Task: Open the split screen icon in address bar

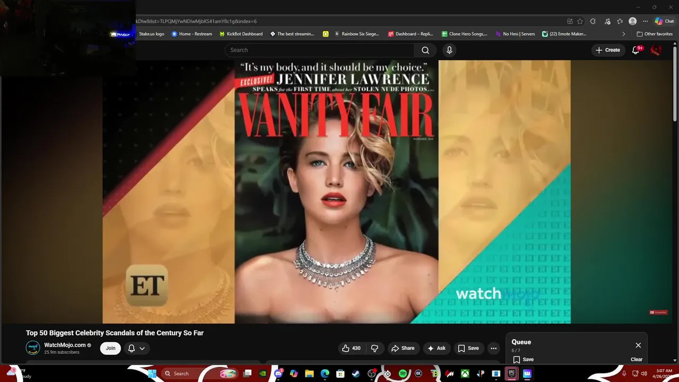Action: click(570, 21)
